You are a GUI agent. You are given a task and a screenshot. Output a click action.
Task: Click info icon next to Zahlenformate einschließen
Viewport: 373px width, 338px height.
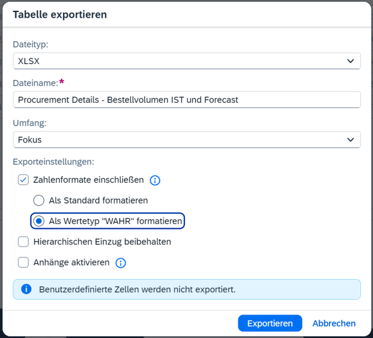[155, 180]
